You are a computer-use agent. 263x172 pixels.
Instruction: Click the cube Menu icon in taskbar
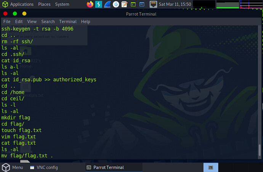coord(5,167)
